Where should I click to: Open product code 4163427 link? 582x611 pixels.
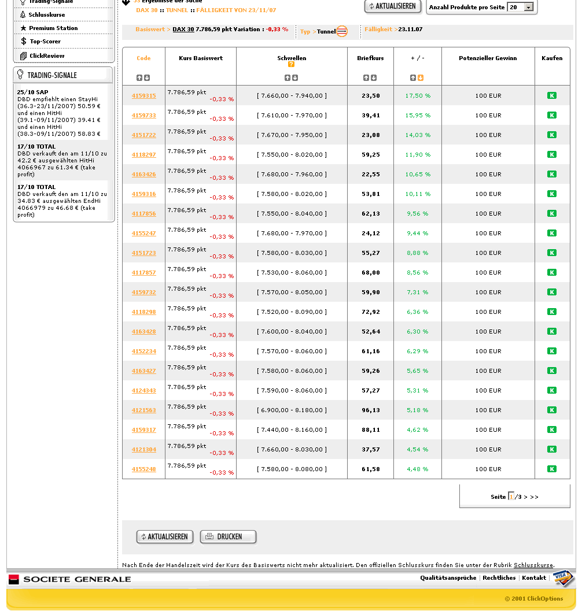pyautogui.click(x=143, y=371)
